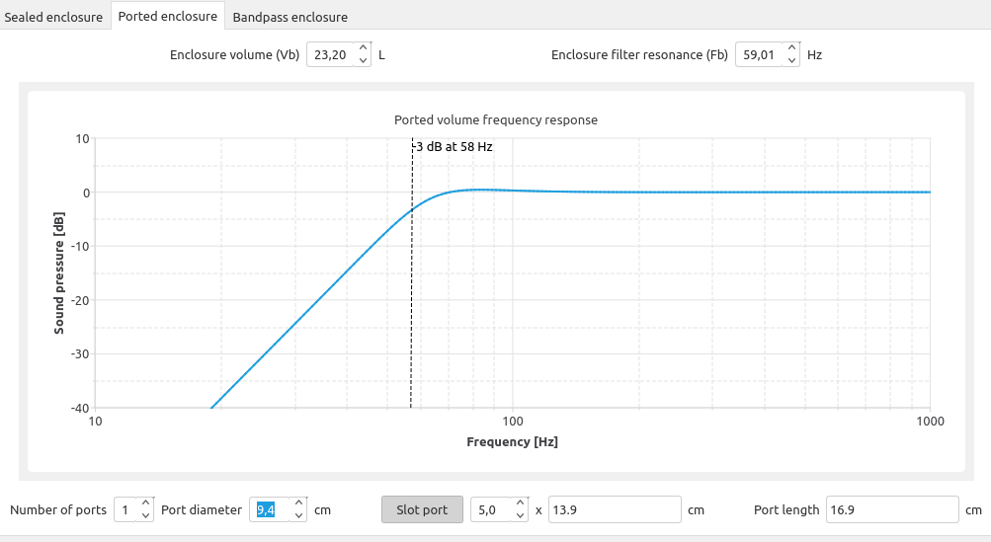Click the 'Port length' label

pos(786,509)
